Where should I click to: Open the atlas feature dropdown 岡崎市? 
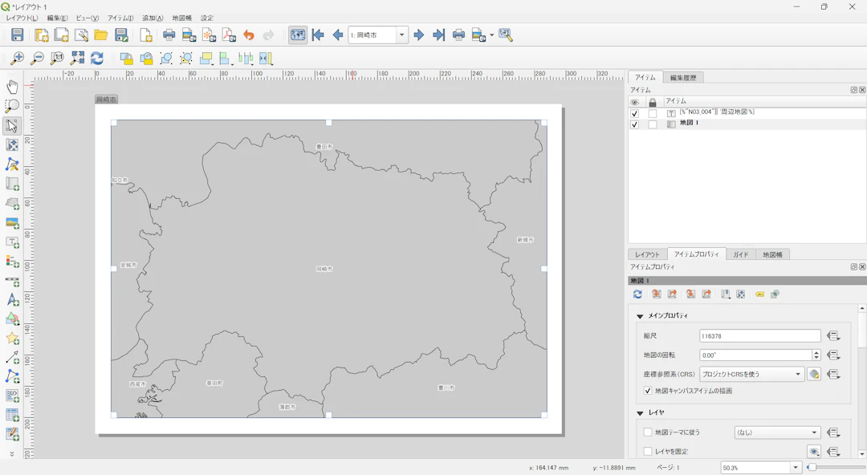click(402, 35)
